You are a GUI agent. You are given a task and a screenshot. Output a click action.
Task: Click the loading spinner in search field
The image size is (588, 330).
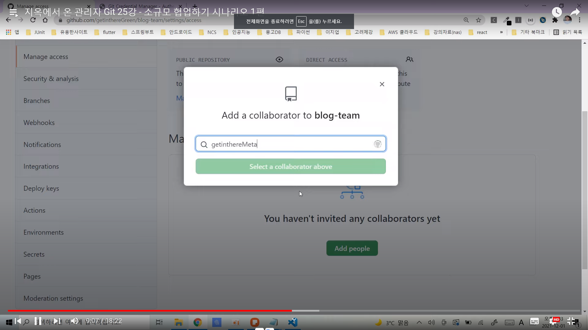[x=378, y=144]
